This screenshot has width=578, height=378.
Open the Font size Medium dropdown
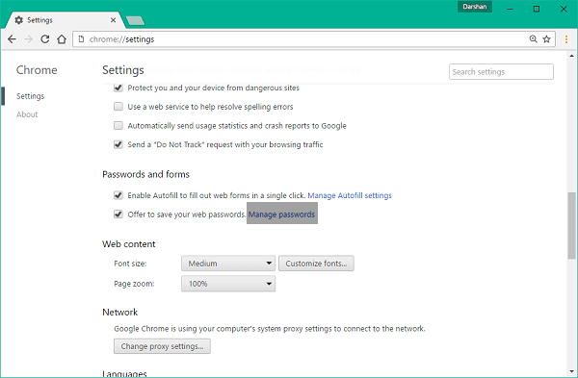click(x=228, y=264)
